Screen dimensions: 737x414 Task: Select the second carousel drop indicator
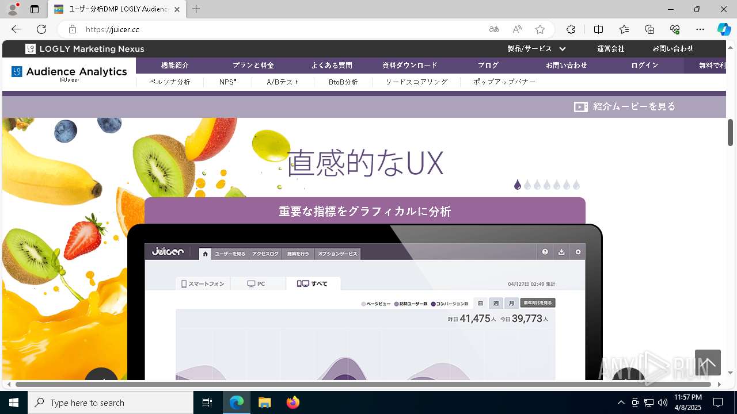pos(527,185)
